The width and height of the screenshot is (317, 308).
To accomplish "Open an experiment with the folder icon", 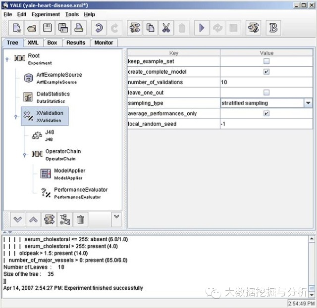I will click(x=32, y=28).
